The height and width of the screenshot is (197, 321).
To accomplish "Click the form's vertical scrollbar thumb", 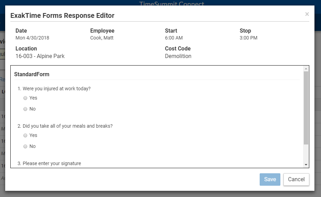I will 306,108.
